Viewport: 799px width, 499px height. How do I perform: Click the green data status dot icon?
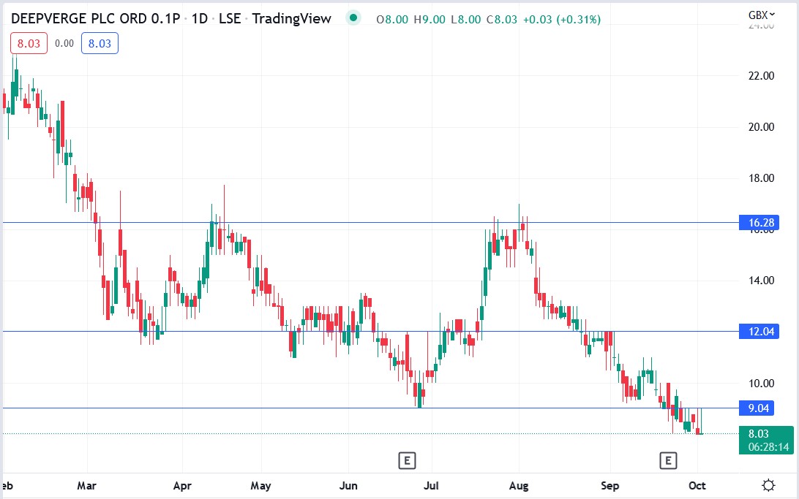[x=353, y=18]
